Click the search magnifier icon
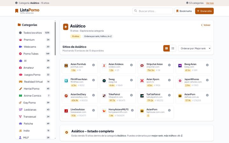The height and width of the screenshot is (143, 229). pyautogui.click(x=135, y=11)
